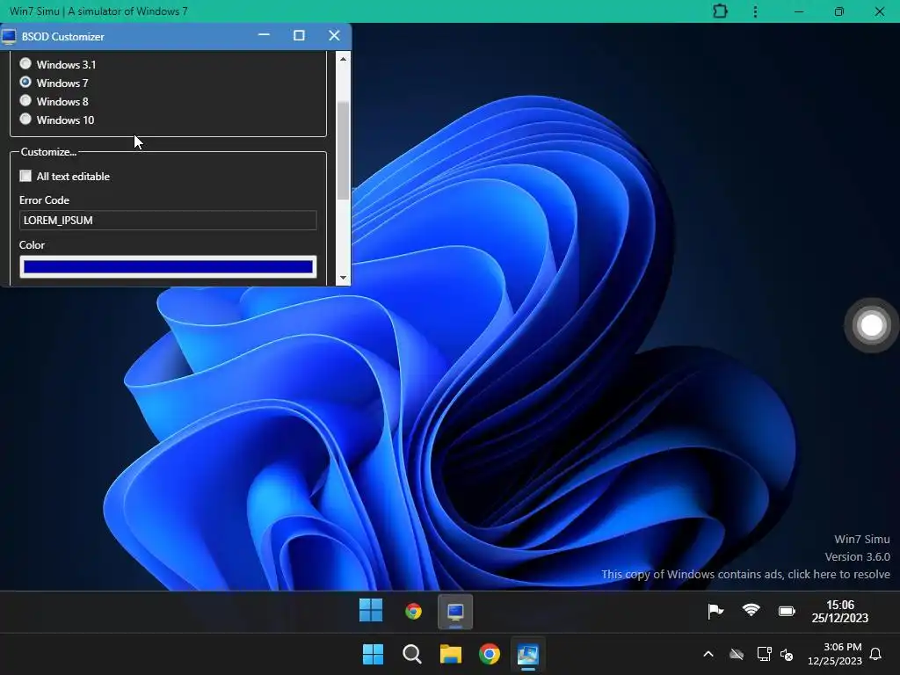Select the Windows 7 radio option
This screenshot has height=675, width=900.
(x=25, y=82)
